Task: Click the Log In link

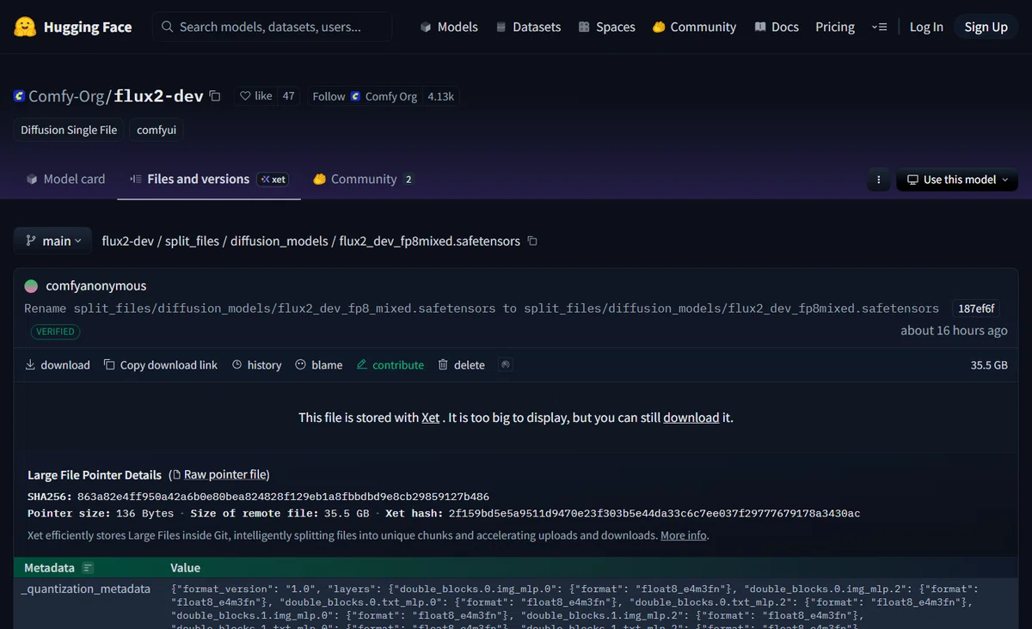Action: pyautogui.click(x=926, y=27)
